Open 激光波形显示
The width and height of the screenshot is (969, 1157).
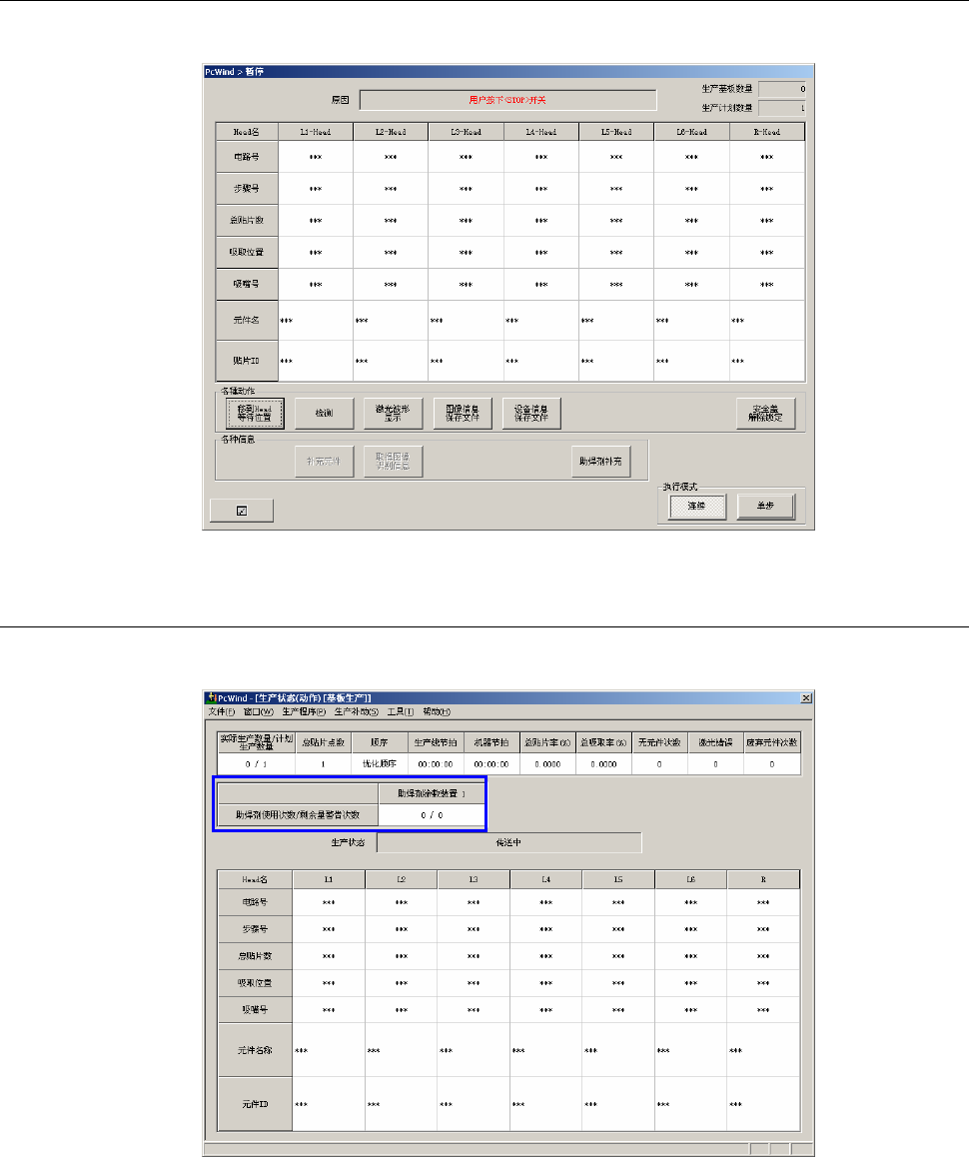click(393, 414)
